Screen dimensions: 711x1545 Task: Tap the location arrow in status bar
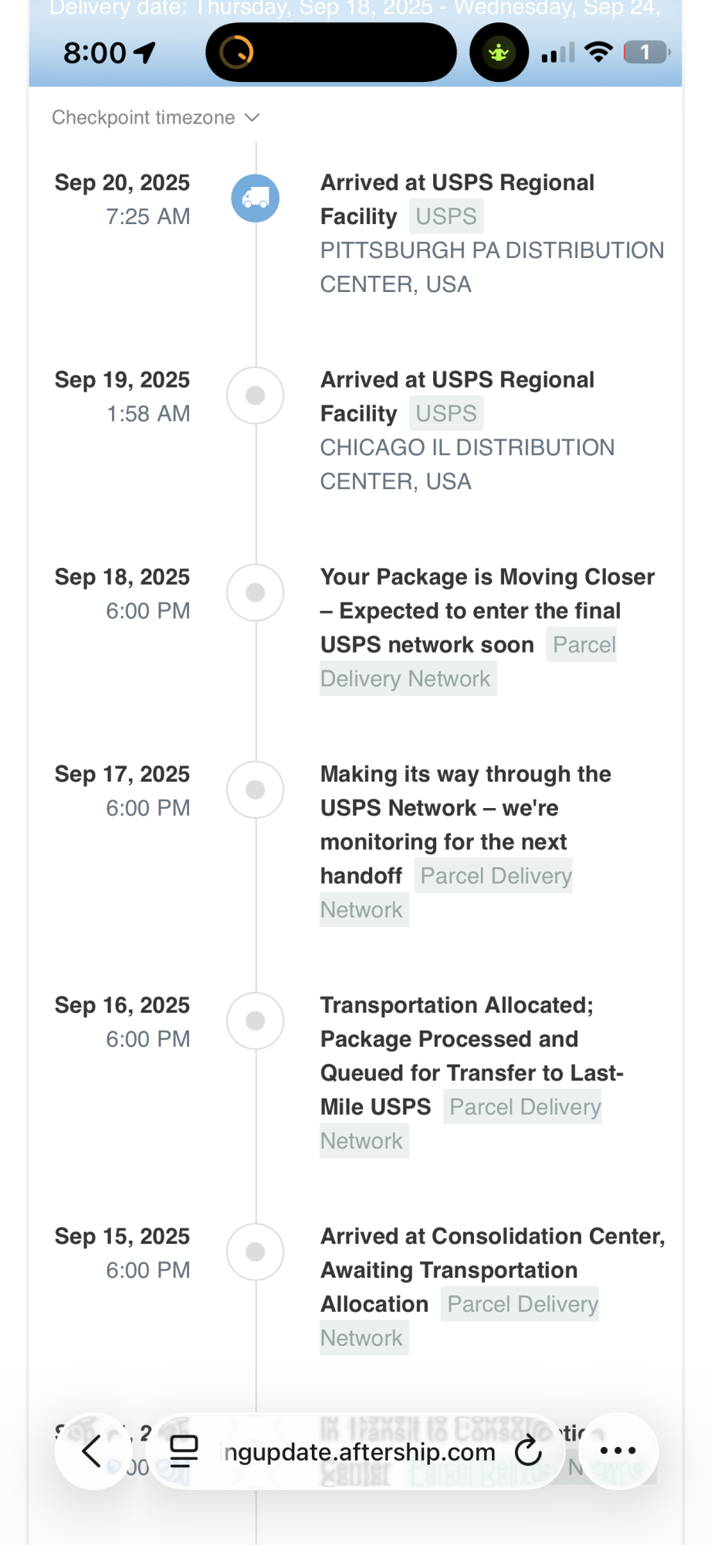pos(145,53)
